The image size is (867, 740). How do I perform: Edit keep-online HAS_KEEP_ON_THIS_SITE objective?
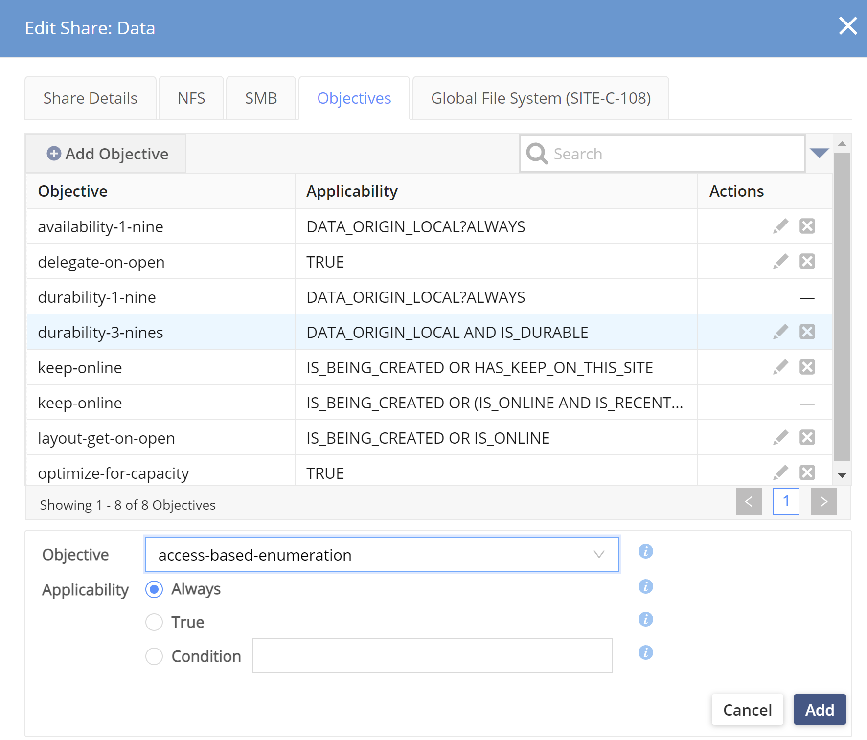(780, 367)
